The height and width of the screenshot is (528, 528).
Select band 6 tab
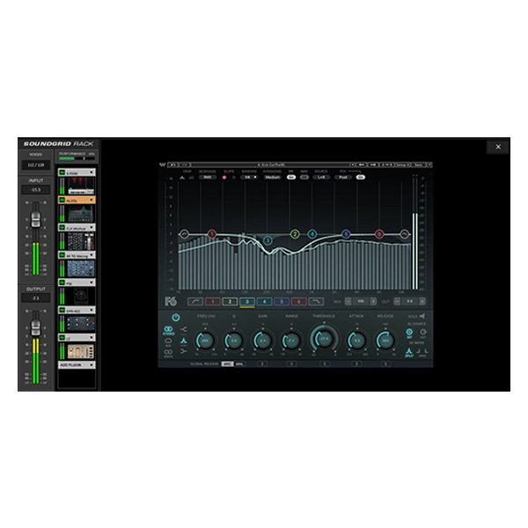298,301
